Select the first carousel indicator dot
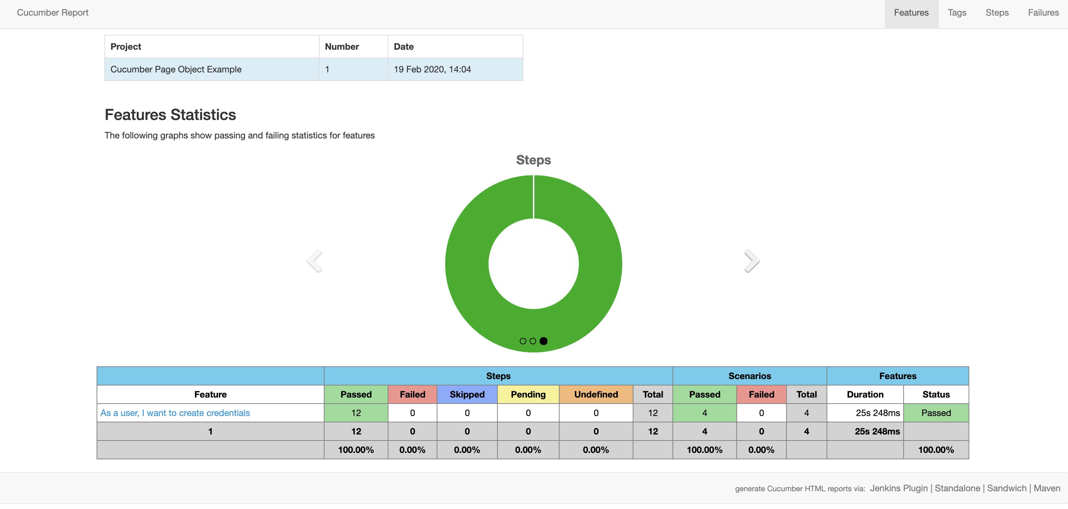The height and width of the screenshot is (509, 1068). click(x=523, y=341)
